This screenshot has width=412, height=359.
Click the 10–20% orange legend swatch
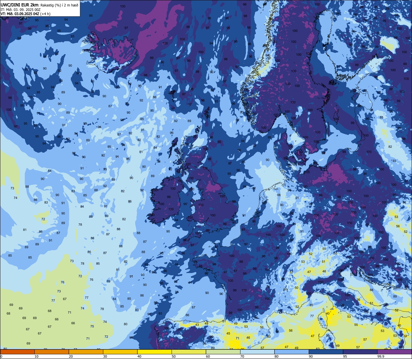tap(51, 352)
